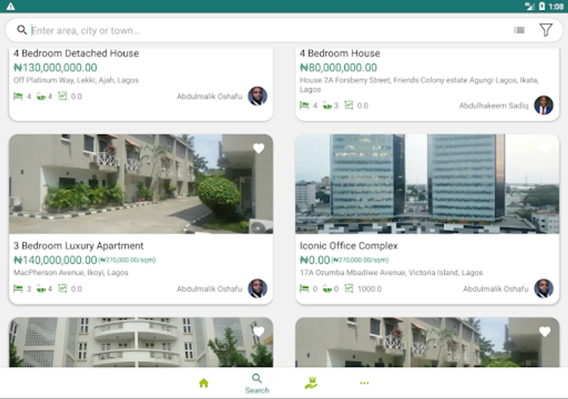
Task: Tap agent avatar on 4 Bedroom Detached House
Action: 257,96
